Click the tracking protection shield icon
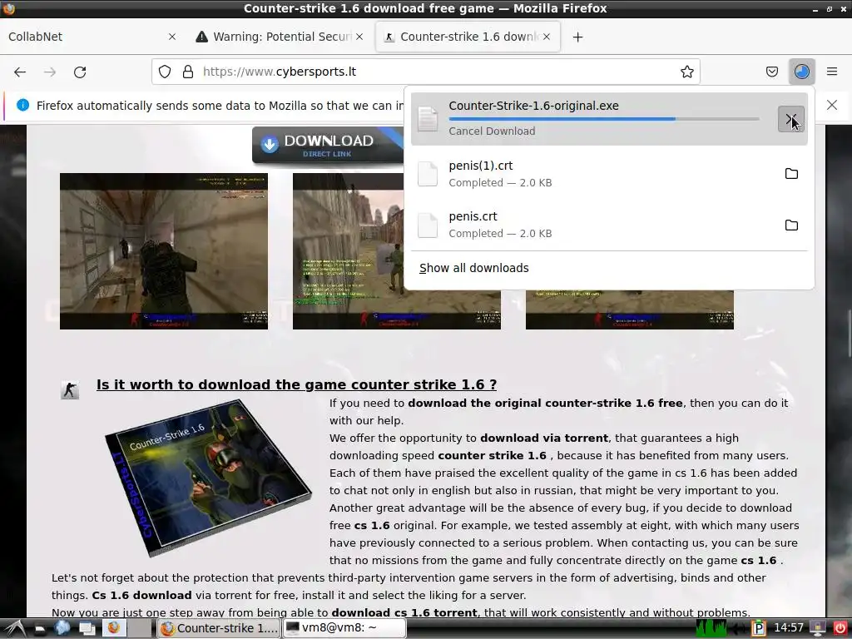 [x=165, y=72]
